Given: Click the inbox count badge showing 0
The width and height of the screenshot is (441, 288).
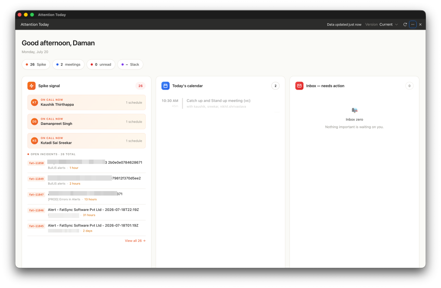Looking at the screenshot, I should pyautogui.click(x=409, y=86).
